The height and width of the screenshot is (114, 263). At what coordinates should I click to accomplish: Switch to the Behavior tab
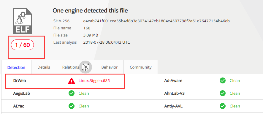(x=109, y=67)
